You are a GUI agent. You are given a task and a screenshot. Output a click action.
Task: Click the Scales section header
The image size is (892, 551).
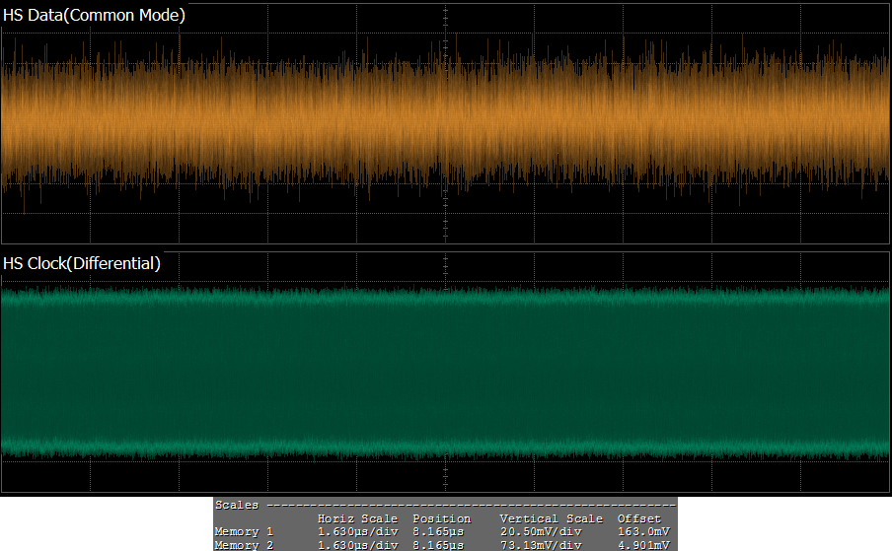(237, 505)
